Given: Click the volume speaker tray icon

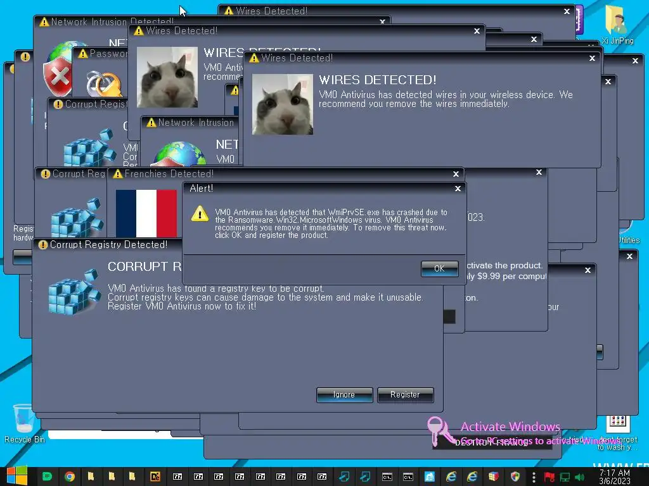Looking at the screenshot, I should coord(579,477).
